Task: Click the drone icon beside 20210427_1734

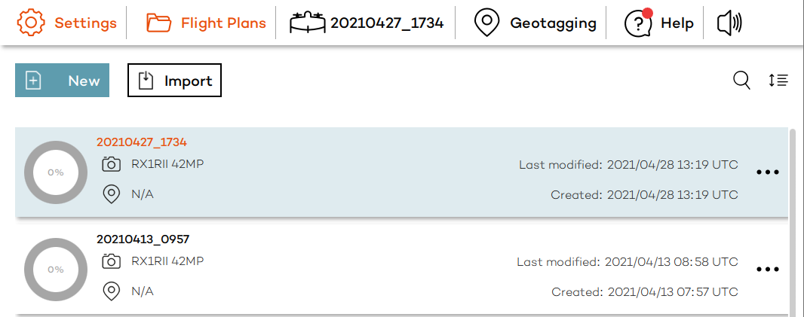Action: coord(308,23)
